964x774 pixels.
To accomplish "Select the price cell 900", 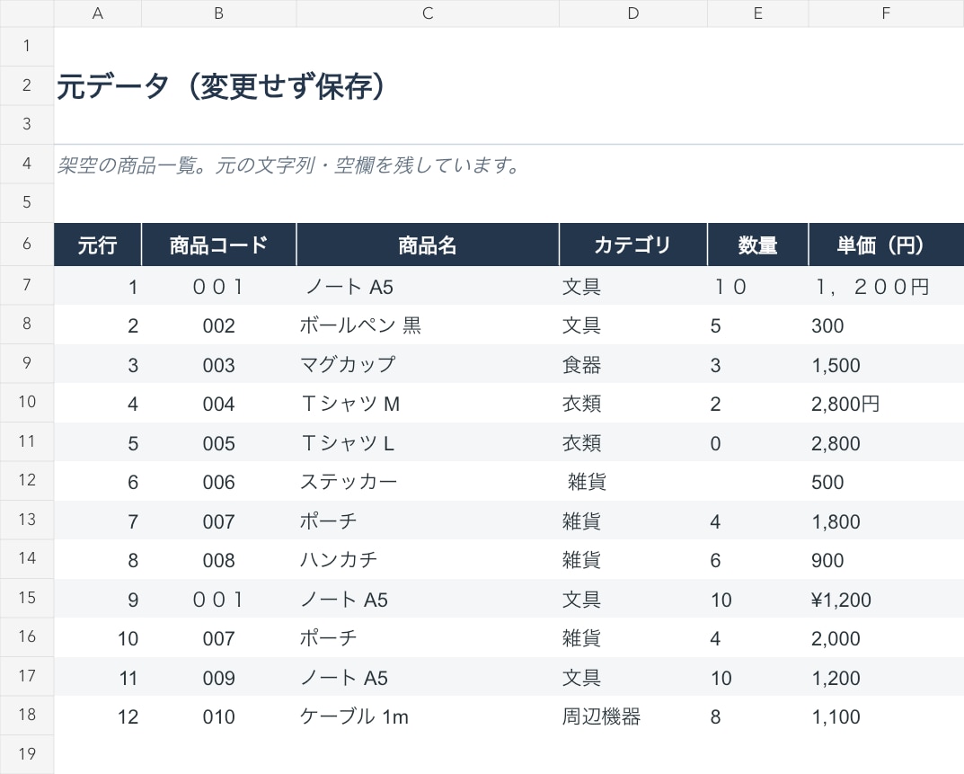I will tap(886, 560).
